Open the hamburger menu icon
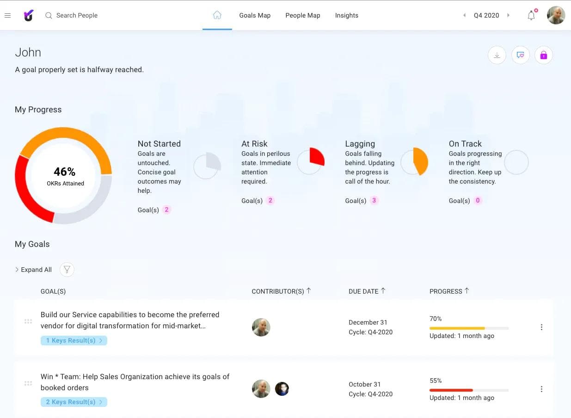571x418 pixels. coord(7,15)
